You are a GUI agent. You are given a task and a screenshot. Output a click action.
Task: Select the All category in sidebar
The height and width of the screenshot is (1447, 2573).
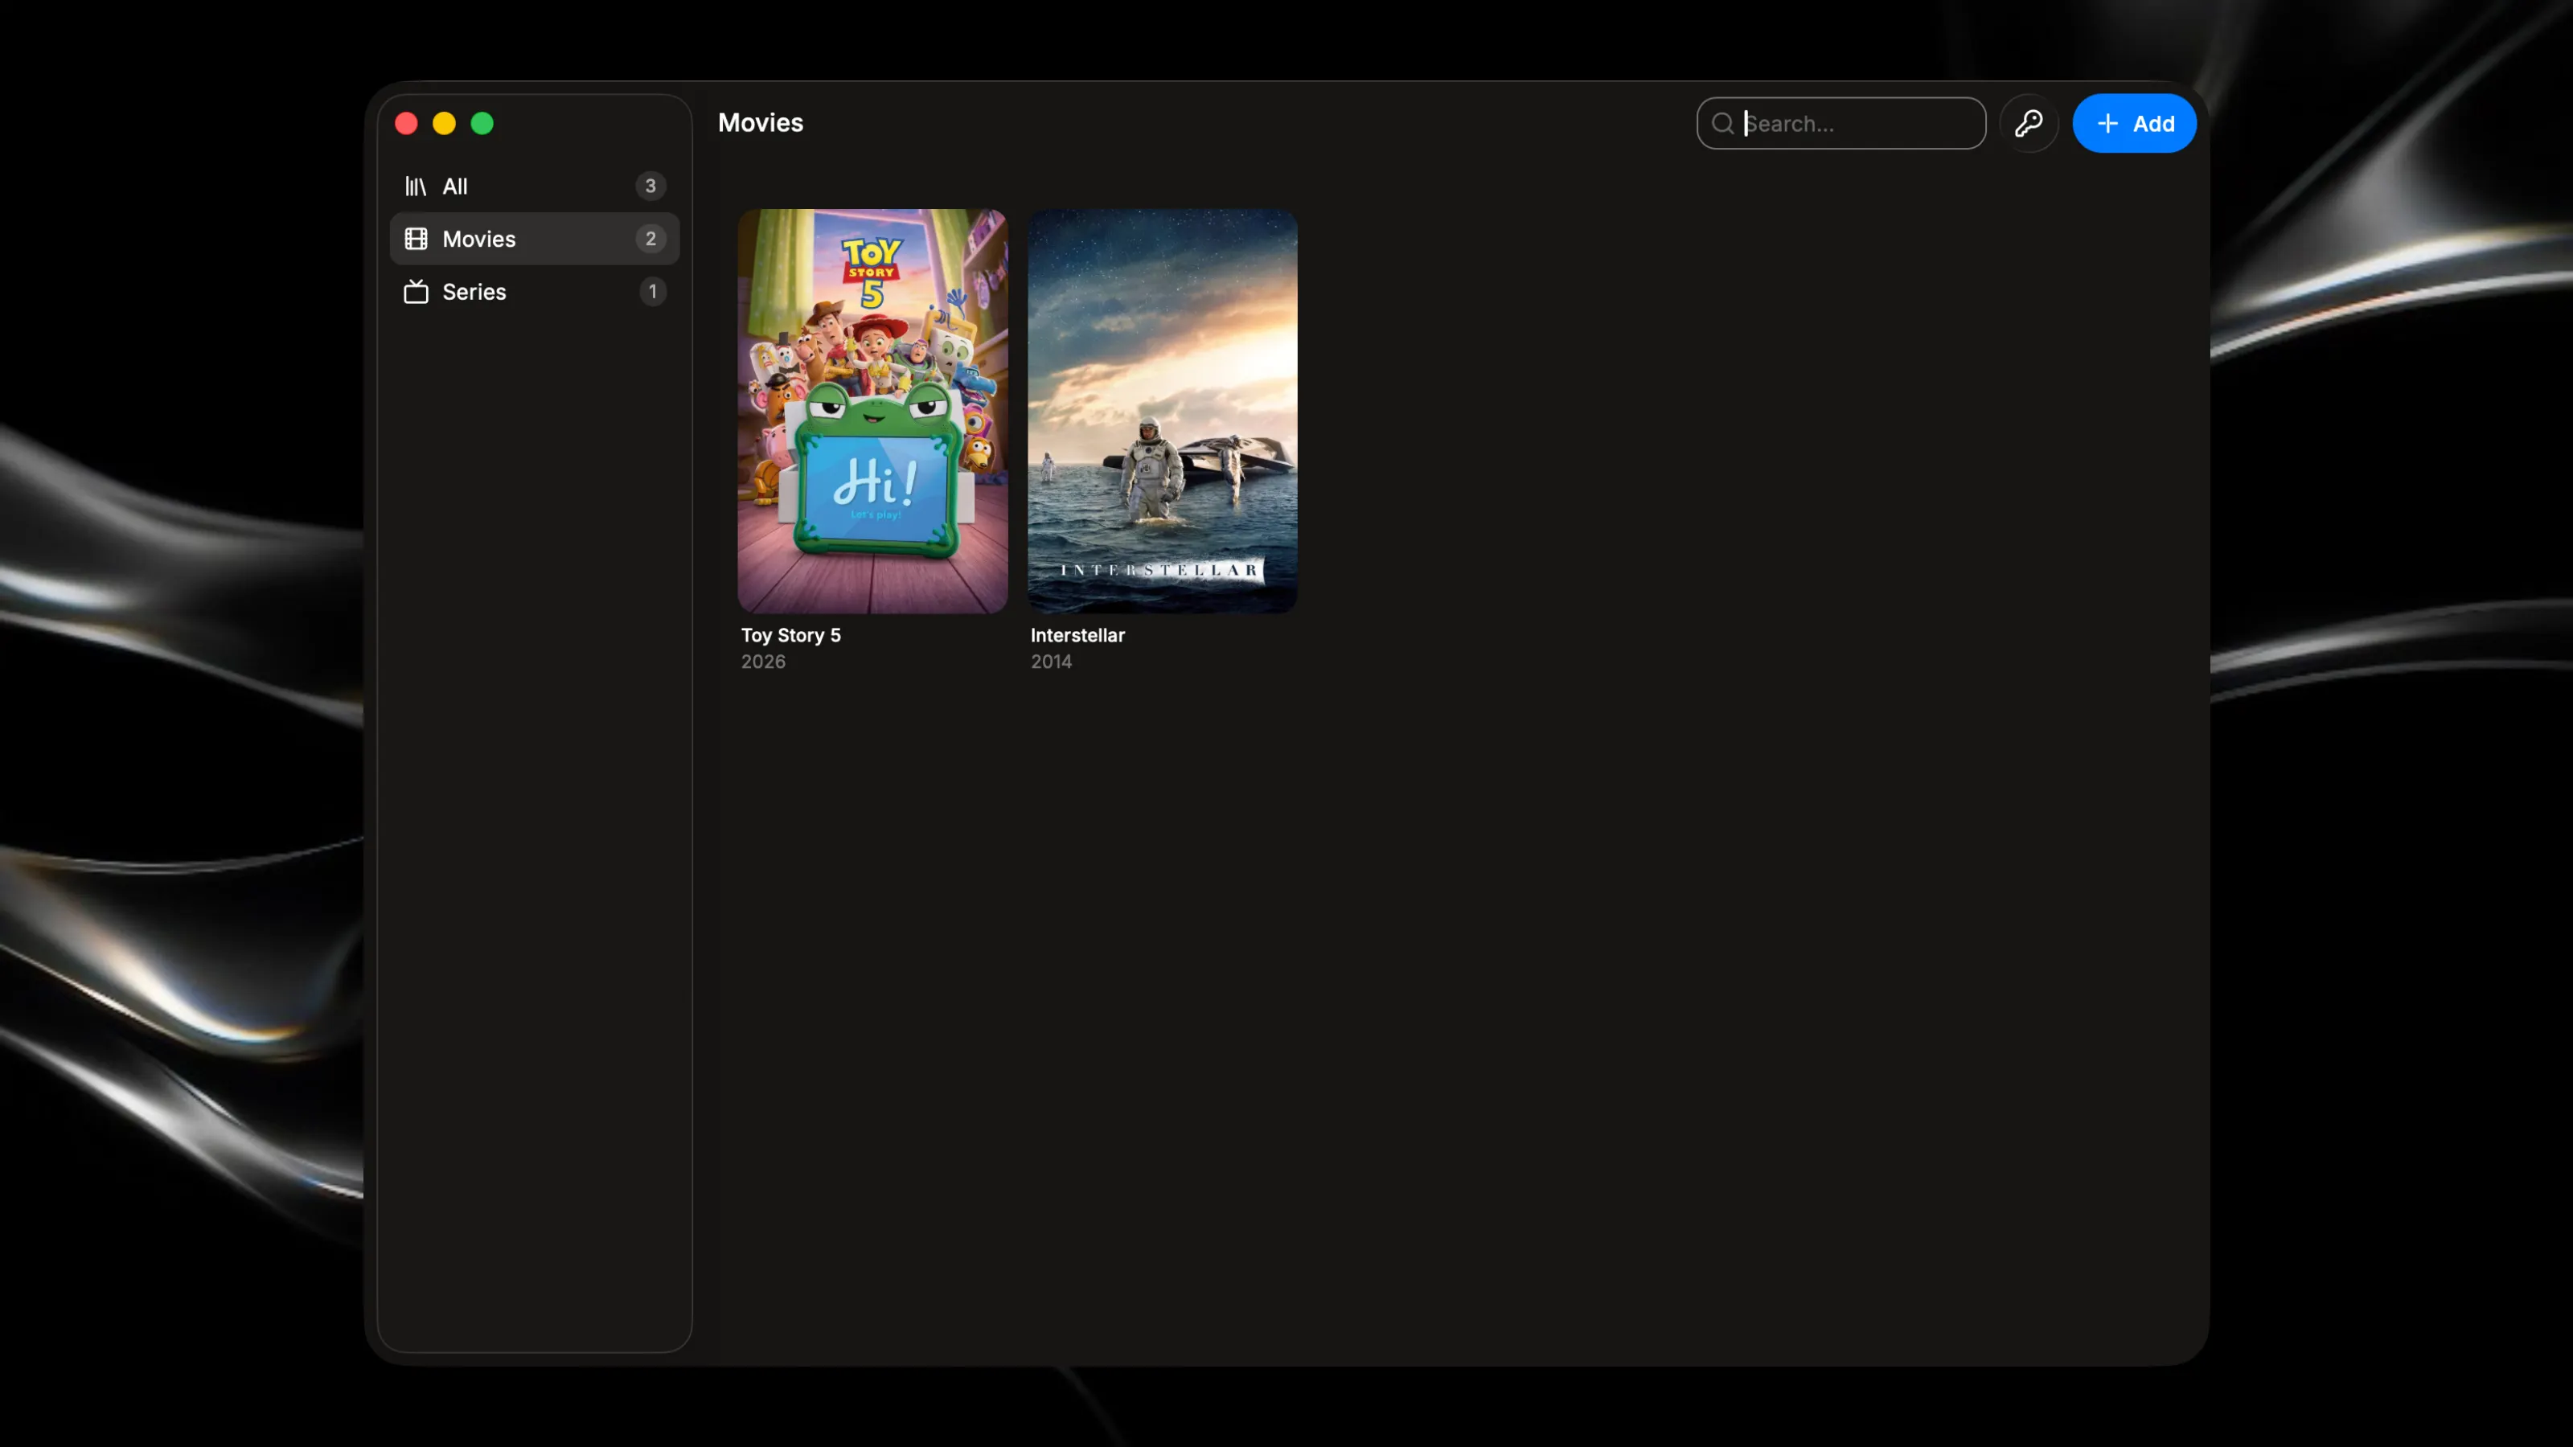[535, 186]
